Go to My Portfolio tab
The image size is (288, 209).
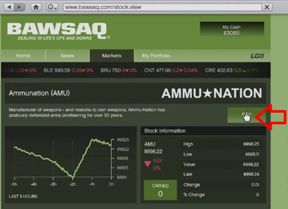pos(156,56)
